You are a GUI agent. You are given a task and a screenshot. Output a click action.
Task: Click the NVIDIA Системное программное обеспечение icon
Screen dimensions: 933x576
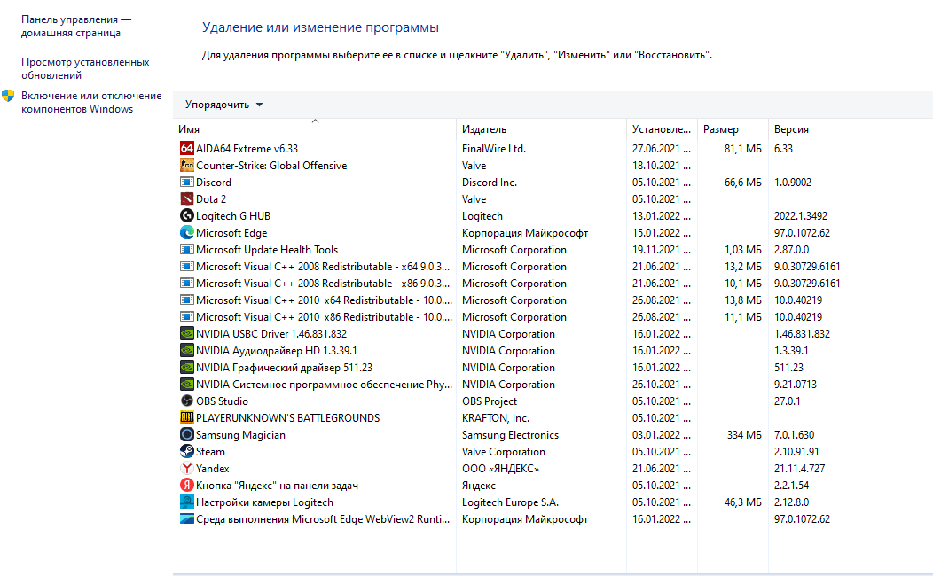[x=187, y=384]
